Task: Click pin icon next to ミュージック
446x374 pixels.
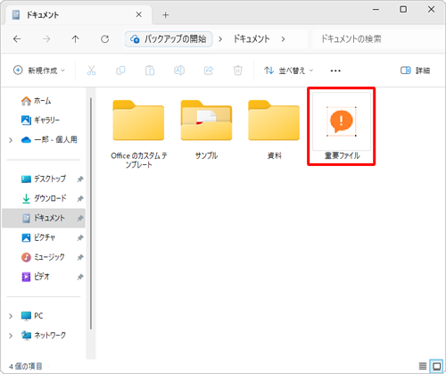Action: [x=80, y=257]
